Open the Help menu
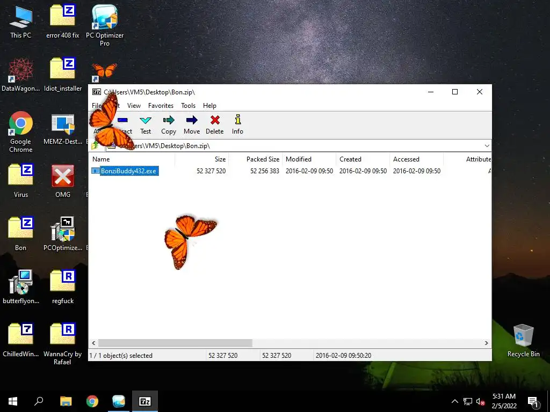 (209, 106)
